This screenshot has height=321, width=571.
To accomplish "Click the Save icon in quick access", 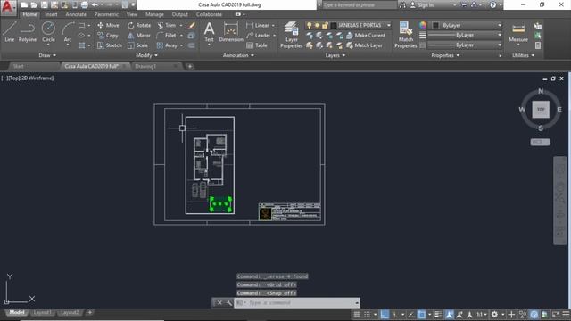I will [44, 5].
